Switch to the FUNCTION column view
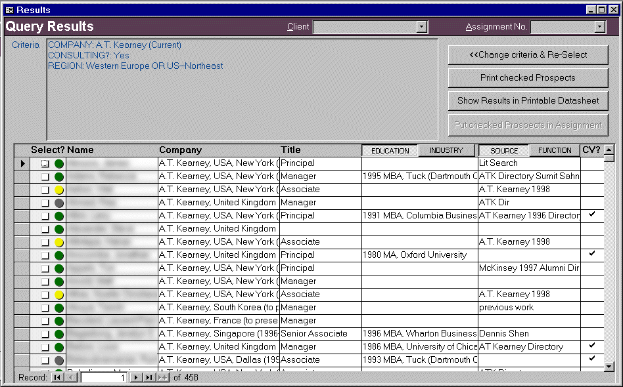623x387 pixels. (555, 150)
